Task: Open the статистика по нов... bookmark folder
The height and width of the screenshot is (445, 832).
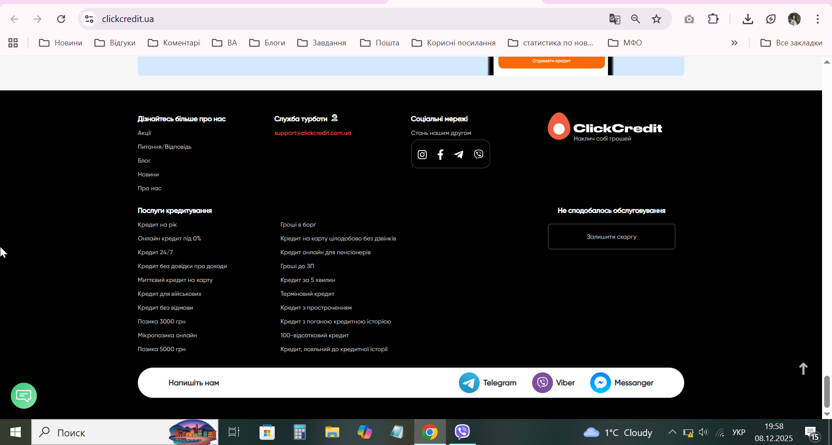Action: [550, 43]
